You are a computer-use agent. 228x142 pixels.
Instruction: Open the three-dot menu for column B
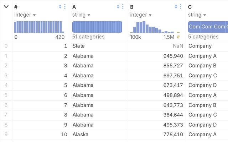click(181, 6)
